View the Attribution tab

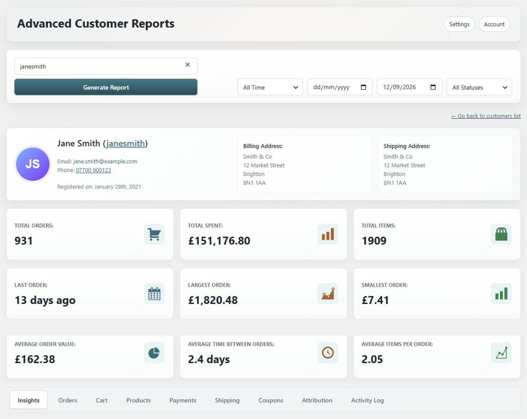pyautogui.click(x=317, y=400)
